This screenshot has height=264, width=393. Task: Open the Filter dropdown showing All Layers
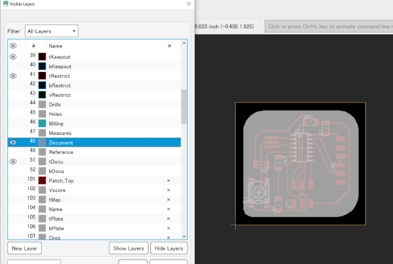point(52,31)
